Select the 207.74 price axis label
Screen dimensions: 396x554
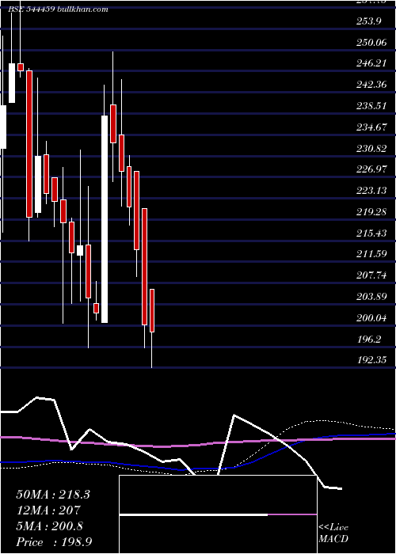(x=371, y=275)
